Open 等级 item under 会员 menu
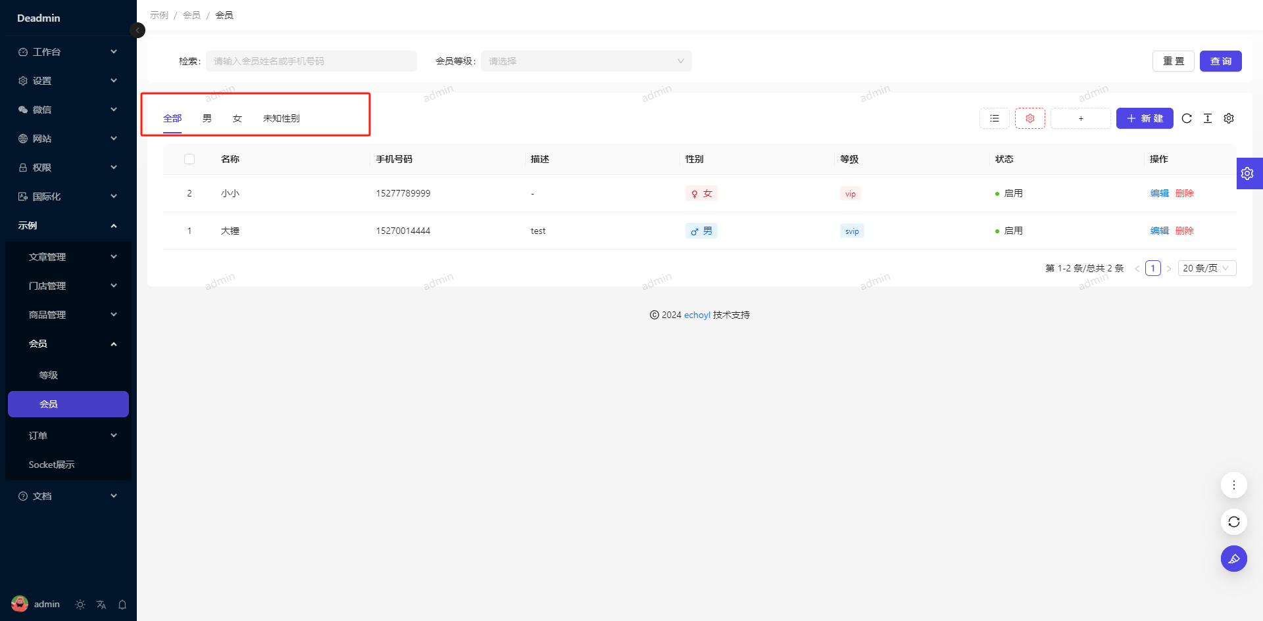 [49, 375]
